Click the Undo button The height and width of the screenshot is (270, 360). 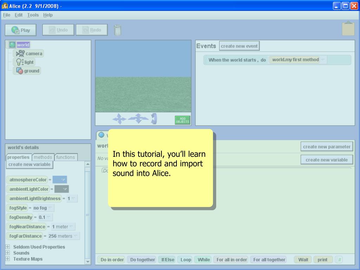click(x=58, y=30)
